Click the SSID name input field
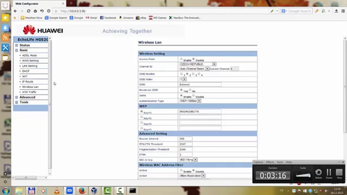Image resolution: width=347 pixels, height=195 pixels. [x=200, y=84]
